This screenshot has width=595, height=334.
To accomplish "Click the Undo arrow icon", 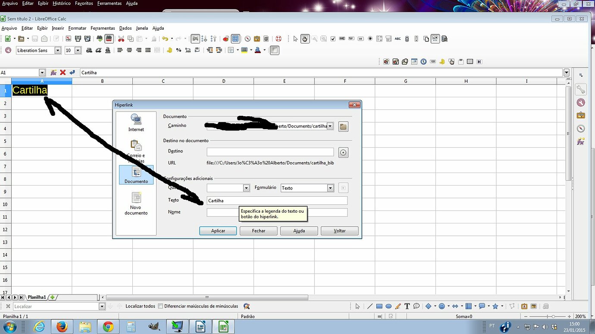I will [165, 39].
